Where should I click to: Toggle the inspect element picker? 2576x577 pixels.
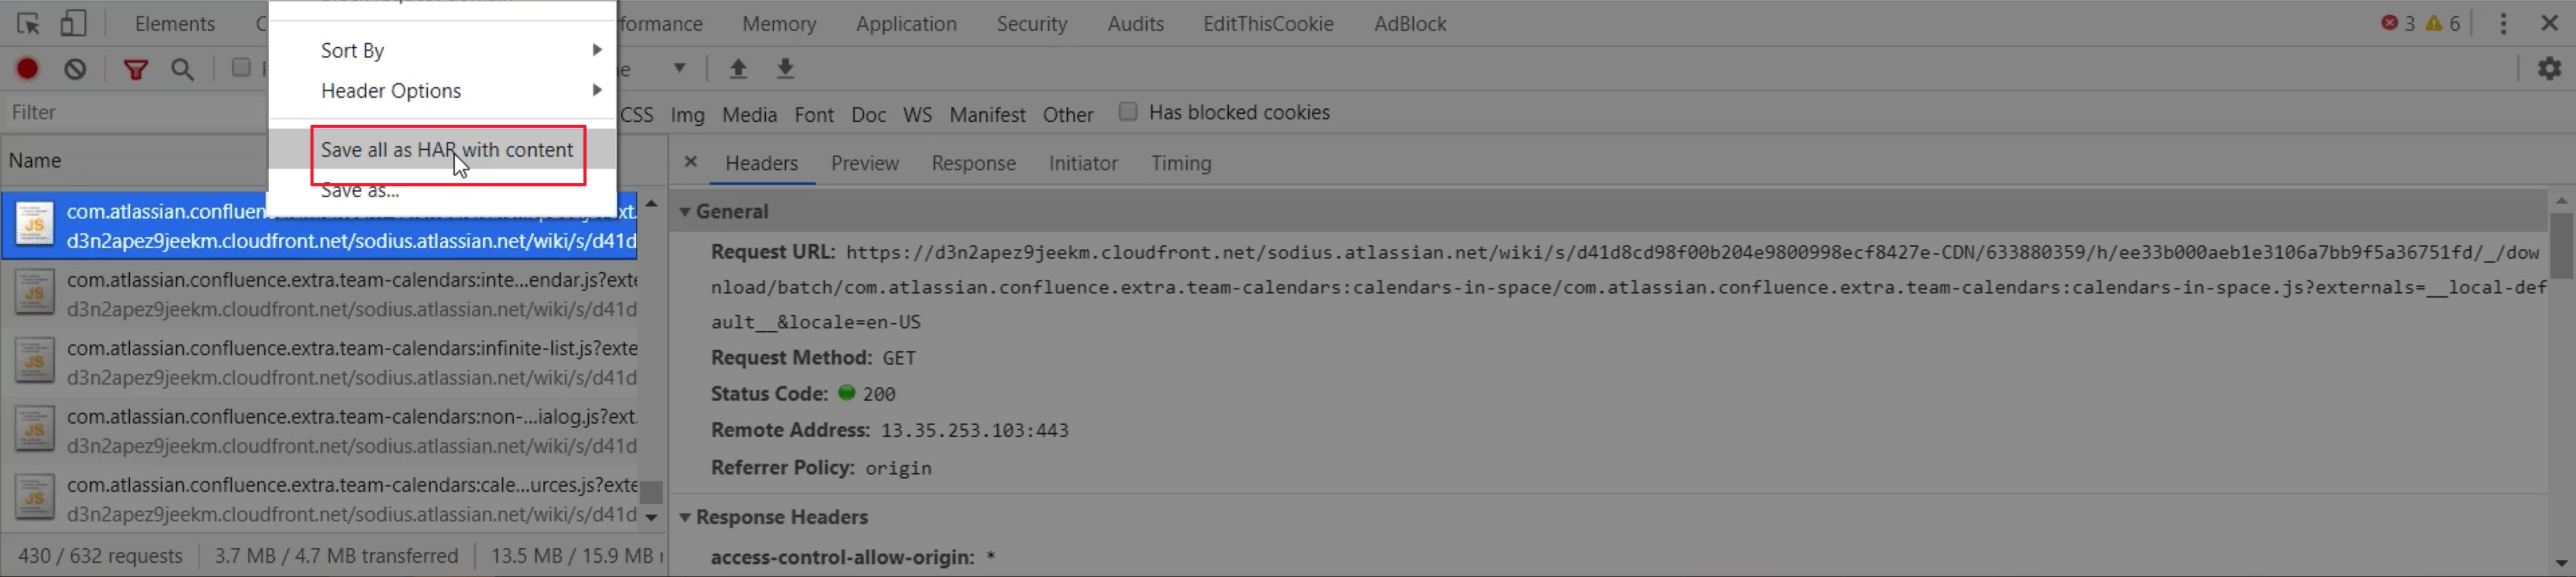click(27, 23)
